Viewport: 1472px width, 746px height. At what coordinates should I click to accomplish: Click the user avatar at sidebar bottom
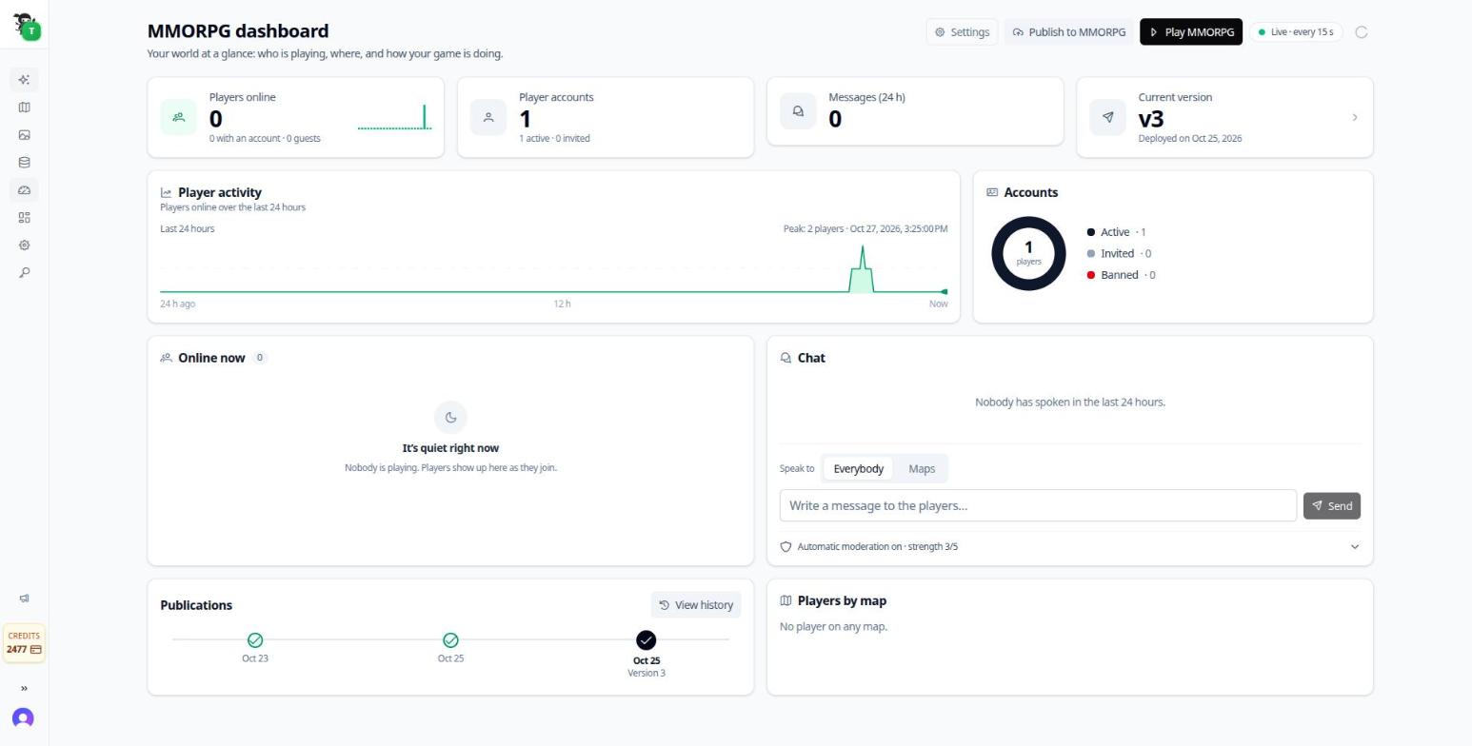(24, 718)
